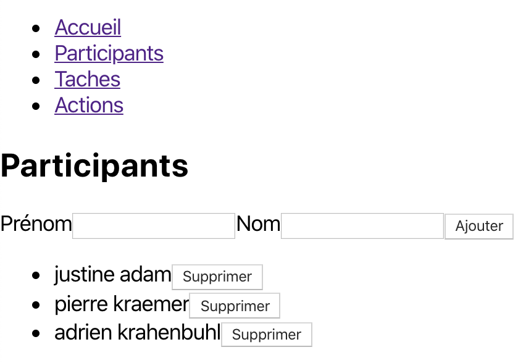Focus the Prénom text field

point(154,226)
